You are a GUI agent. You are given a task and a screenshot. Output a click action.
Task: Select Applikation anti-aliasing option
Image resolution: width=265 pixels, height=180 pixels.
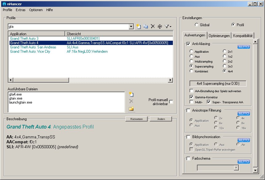191,51
